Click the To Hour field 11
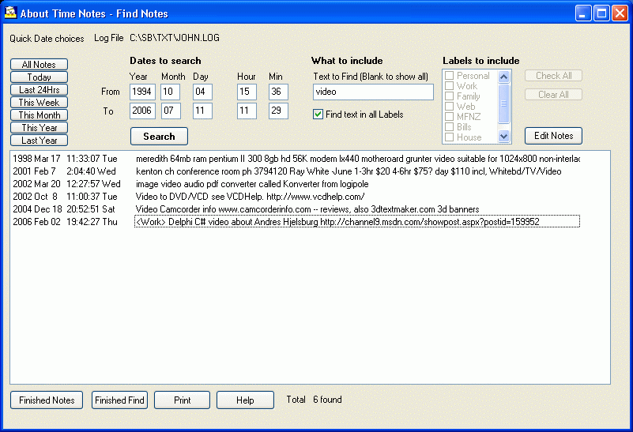Image resolution: width=633 pixels, height=432 pixels. (x=247, y=111)
